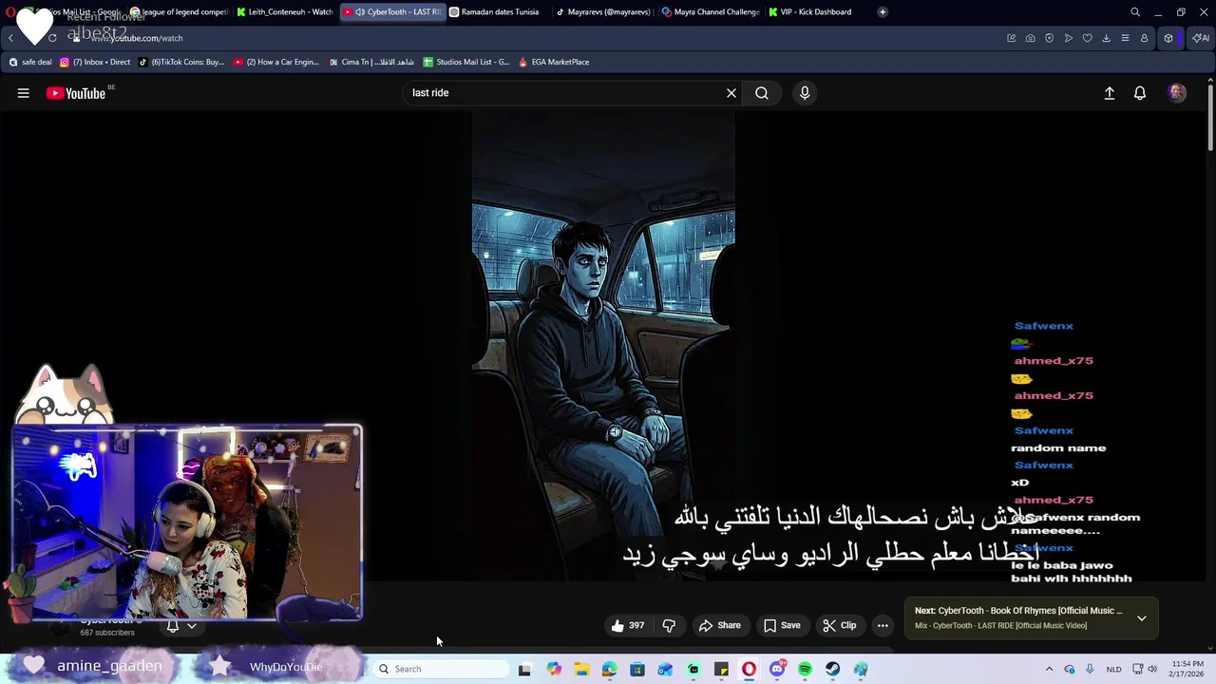Save the video to a playlist
Image resolution: width=1216 pixels, height=684 pixels.
[x=782, y=625]
